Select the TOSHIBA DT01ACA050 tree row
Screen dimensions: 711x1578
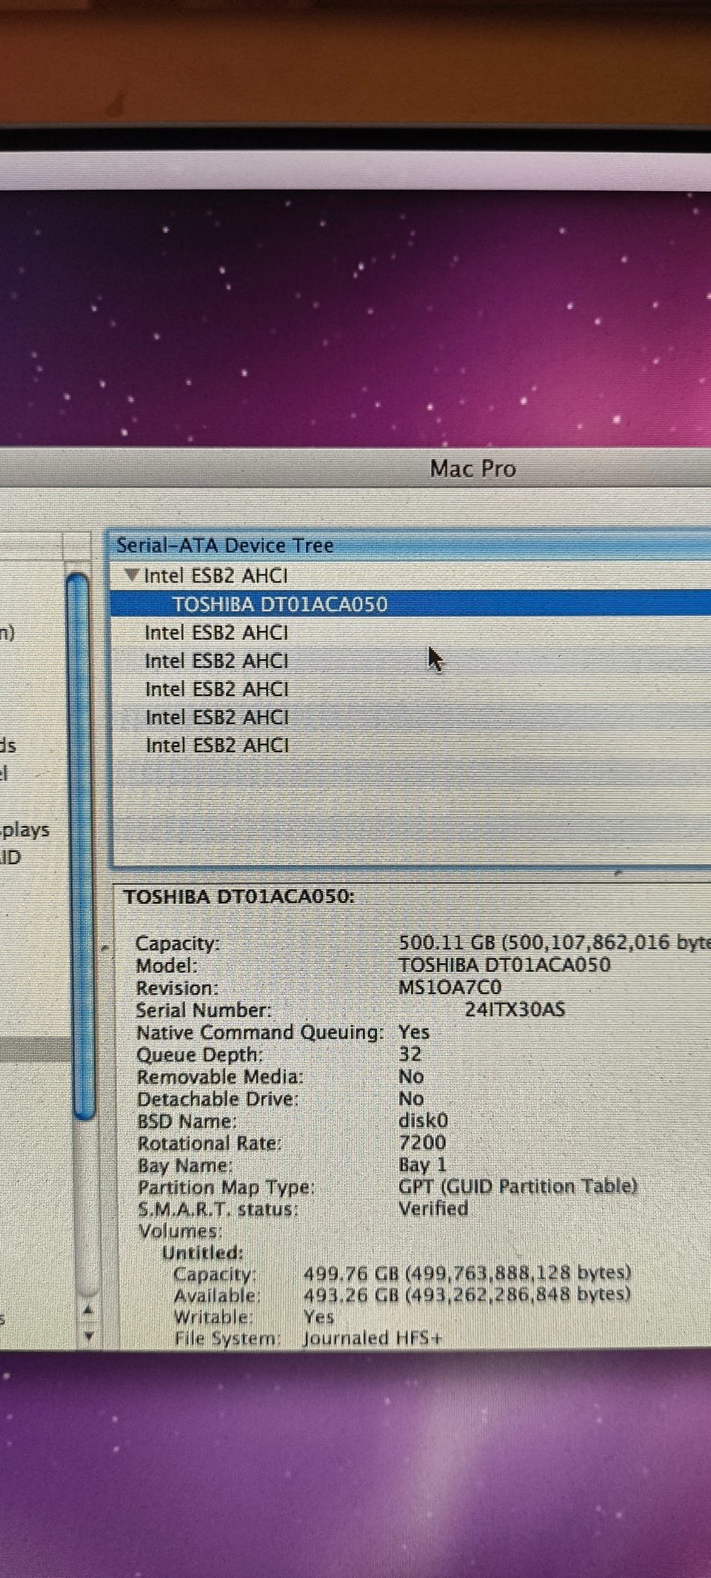coord(410,603)
